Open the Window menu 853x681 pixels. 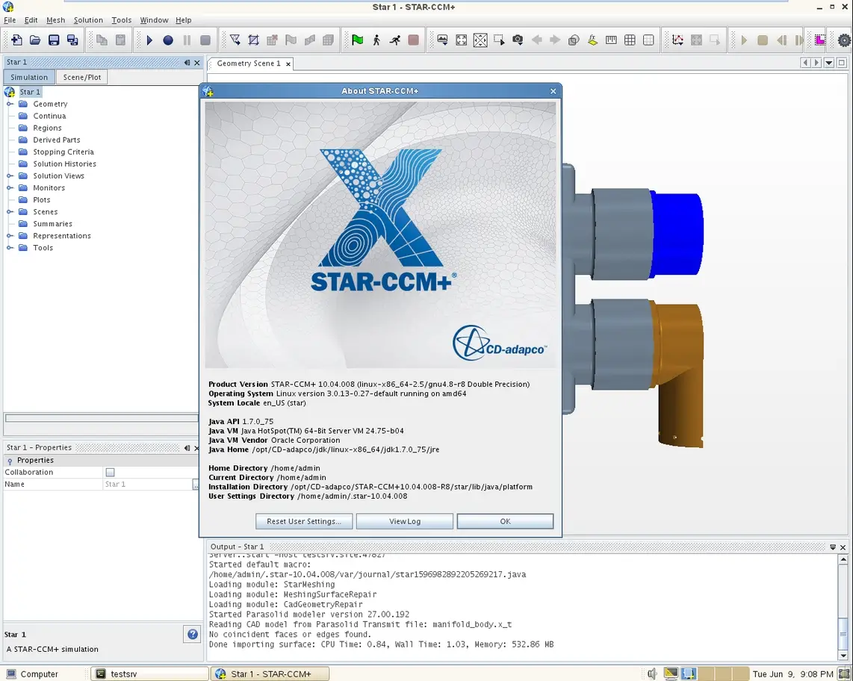(154, 20)
